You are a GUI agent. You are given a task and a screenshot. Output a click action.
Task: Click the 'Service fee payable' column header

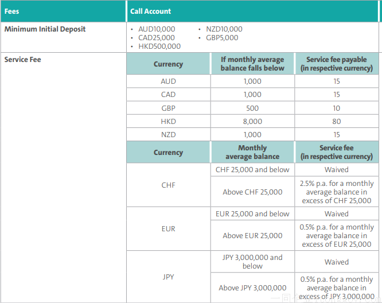tap(337, 64)
